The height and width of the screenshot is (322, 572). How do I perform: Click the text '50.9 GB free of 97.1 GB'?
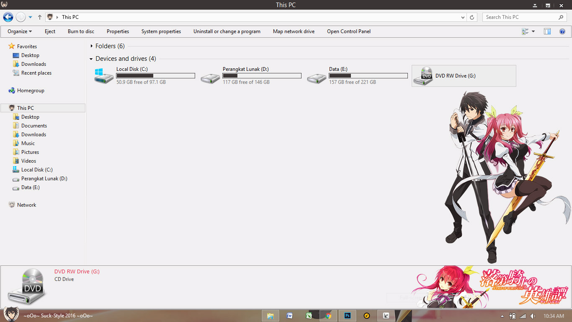tap(141, 82)
